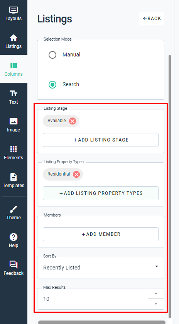Viewport: 179px width, 324px height.
Task: Open the Help question mark icon
Action: (14, 237)
